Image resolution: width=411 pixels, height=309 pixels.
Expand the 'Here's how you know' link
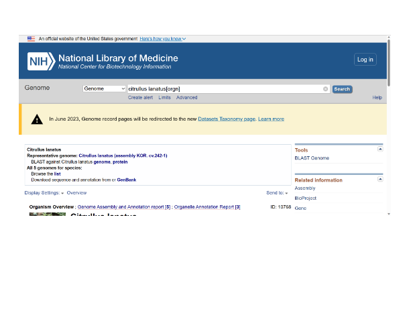(x=162, y=39)
